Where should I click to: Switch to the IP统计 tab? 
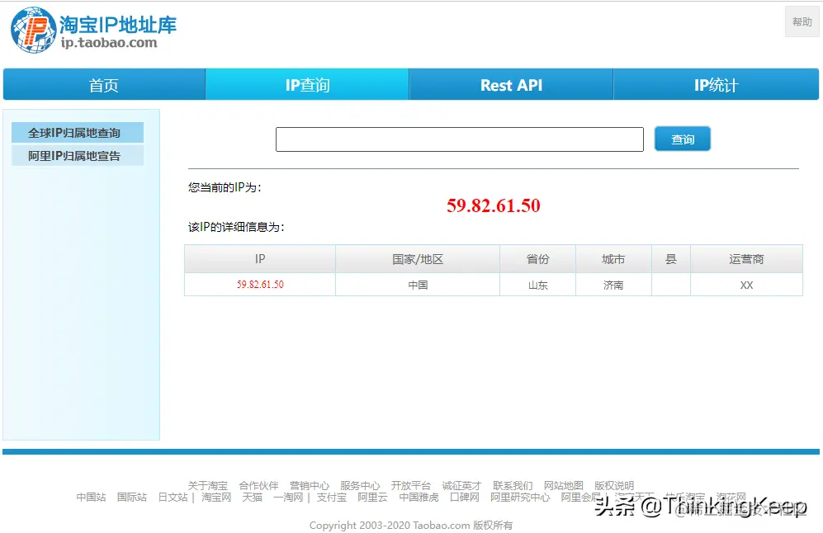point(715,84)
